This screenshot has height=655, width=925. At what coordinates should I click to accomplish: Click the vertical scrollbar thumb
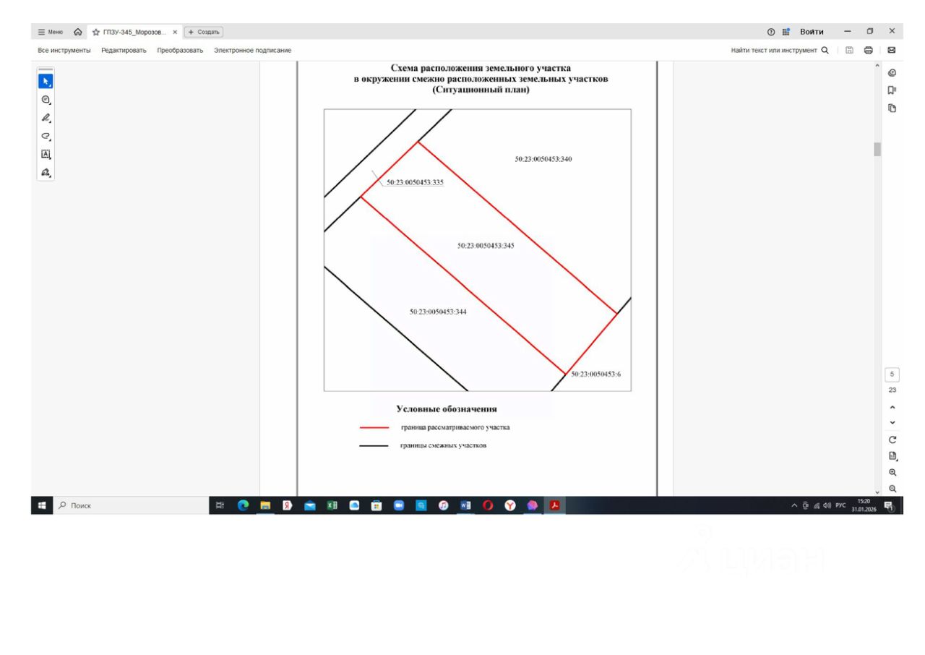tap(877, 150)
